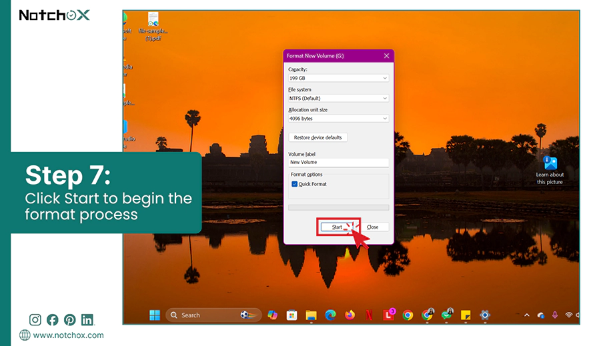Open Settings gear from the taskbar
Image resolution: width=615 pixels, height=346 pixels.
click(485, 315)
